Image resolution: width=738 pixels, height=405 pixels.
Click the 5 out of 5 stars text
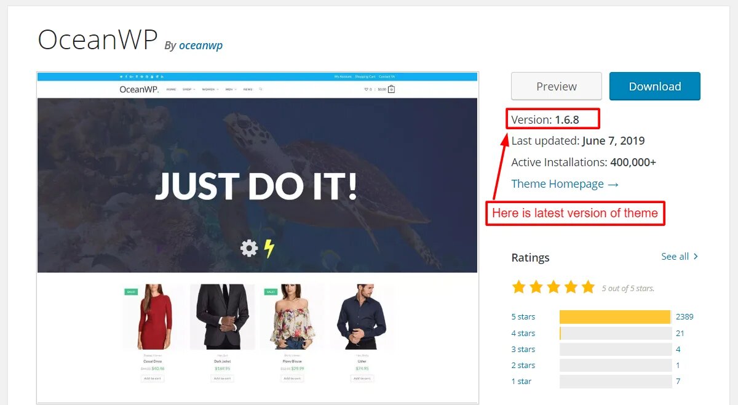628,288
